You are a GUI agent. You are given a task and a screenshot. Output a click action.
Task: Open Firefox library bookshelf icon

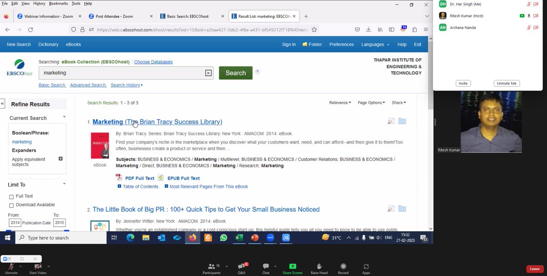(380, 30)
